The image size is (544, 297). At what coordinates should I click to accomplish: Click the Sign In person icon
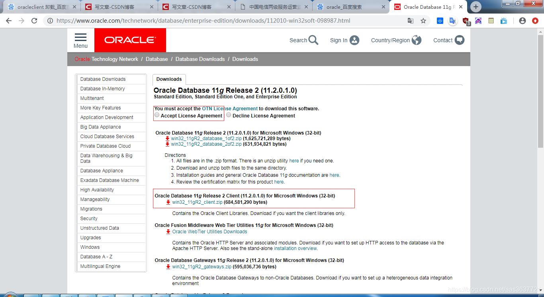coord(354,40)
